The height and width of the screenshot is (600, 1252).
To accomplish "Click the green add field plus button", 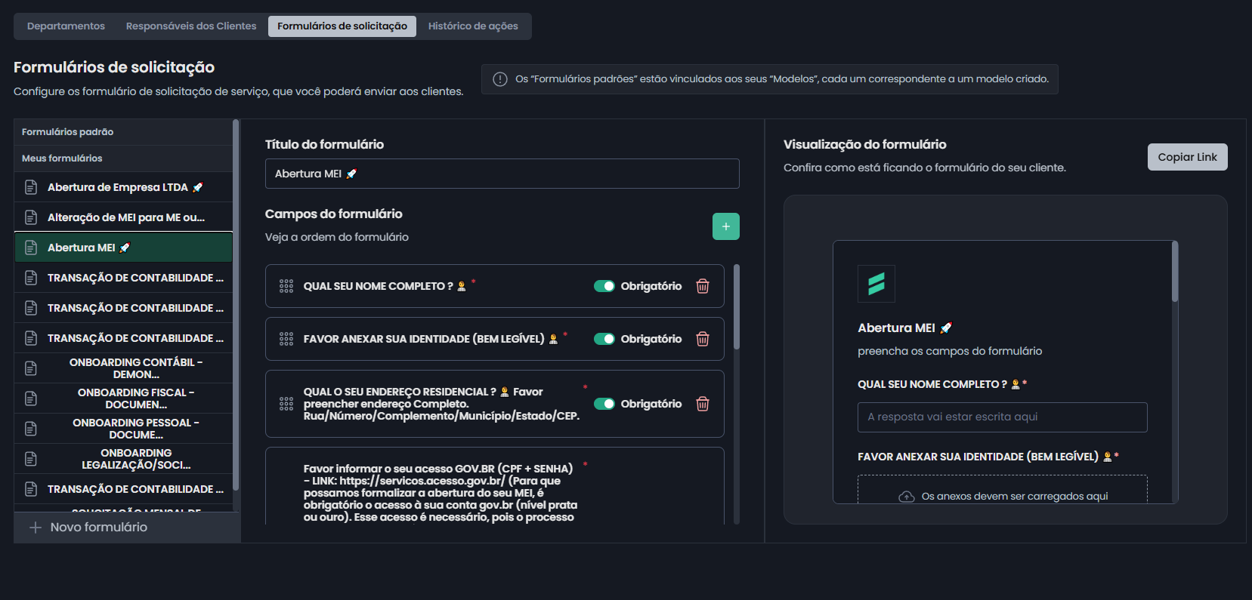I will (725, 226).
